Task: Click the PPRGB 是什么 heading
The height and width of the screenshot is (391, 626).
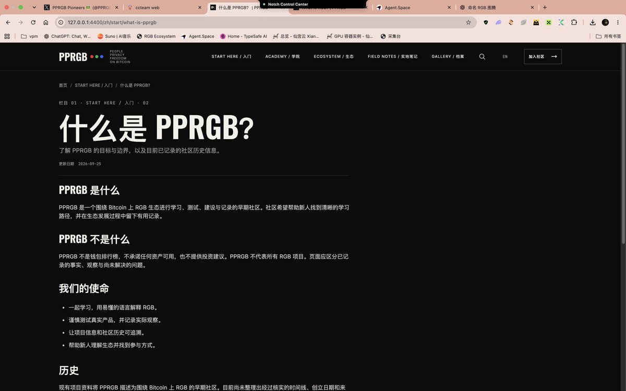Action: 89,190
